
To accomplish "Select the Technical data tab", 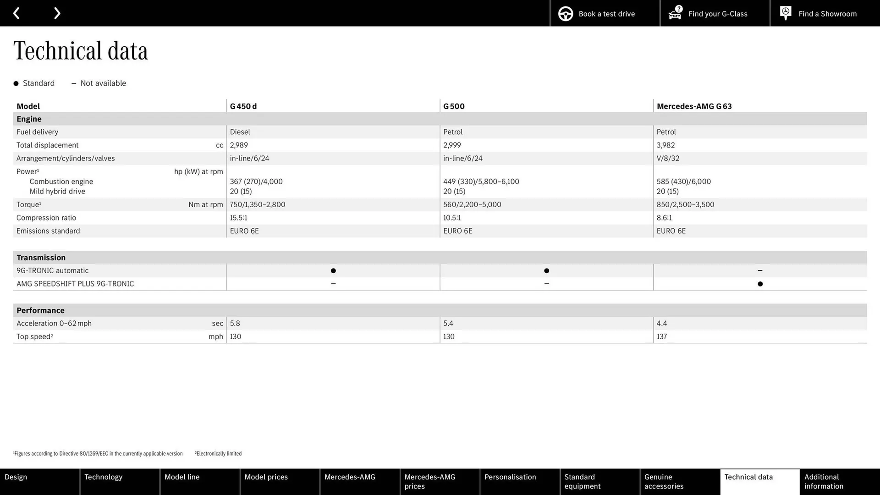I will coord(759,481).
